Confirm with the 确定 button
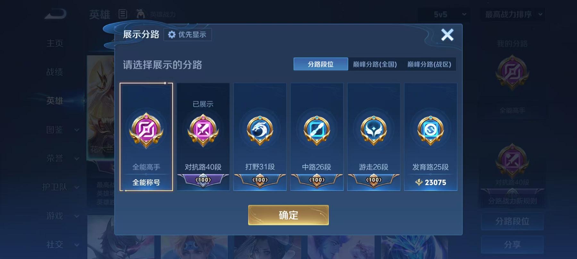Screen dimensions: 577x259 click(288, 215)
